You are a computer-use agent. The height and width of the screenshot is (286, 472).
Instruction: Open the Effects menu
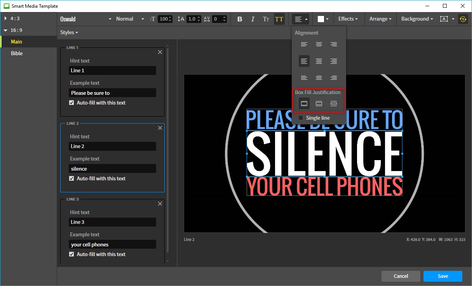coord(347,19)
